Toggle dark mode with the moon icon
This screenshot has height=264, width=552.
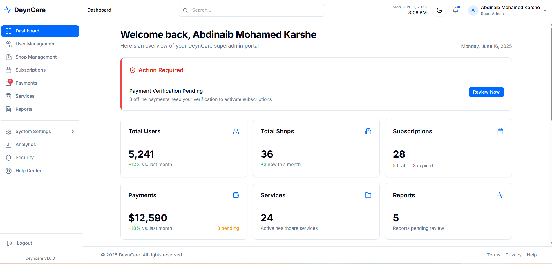pos(439,10)
